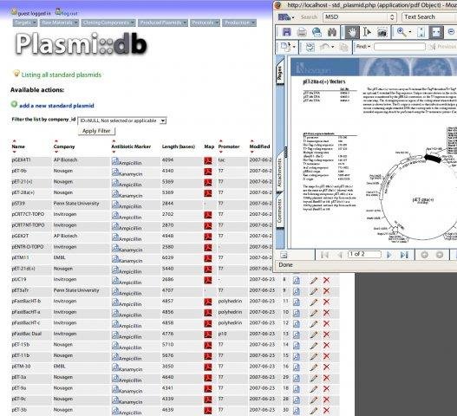
Task: Edit pencil icon for pET-9a row
Action: tap(314, 389)
